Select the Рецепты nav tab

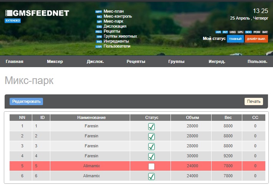point(136,61)
